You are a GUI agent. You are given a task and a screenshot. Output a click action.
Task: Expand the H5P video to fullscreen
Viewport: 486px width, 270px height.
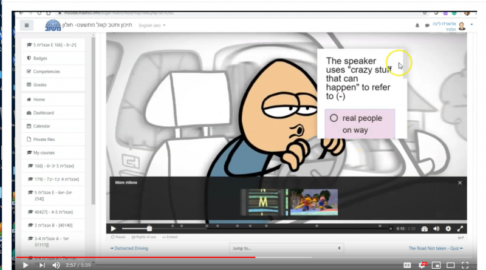pyautogui.click(x=460, y=229)
